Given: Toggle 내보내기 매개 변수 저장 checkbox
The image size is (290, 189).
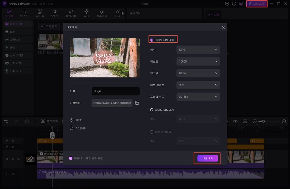Looking at the screenshot, I should (71, 158).
